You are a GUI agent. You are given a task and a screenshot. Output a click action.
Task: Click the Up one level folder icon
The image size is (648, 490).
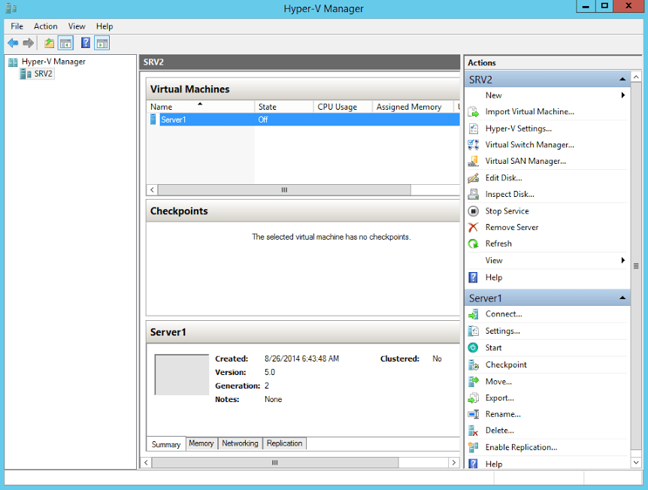coord(49,43)
